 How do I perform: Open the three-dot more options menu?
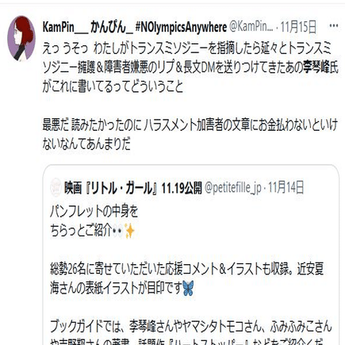pos(334,26)
